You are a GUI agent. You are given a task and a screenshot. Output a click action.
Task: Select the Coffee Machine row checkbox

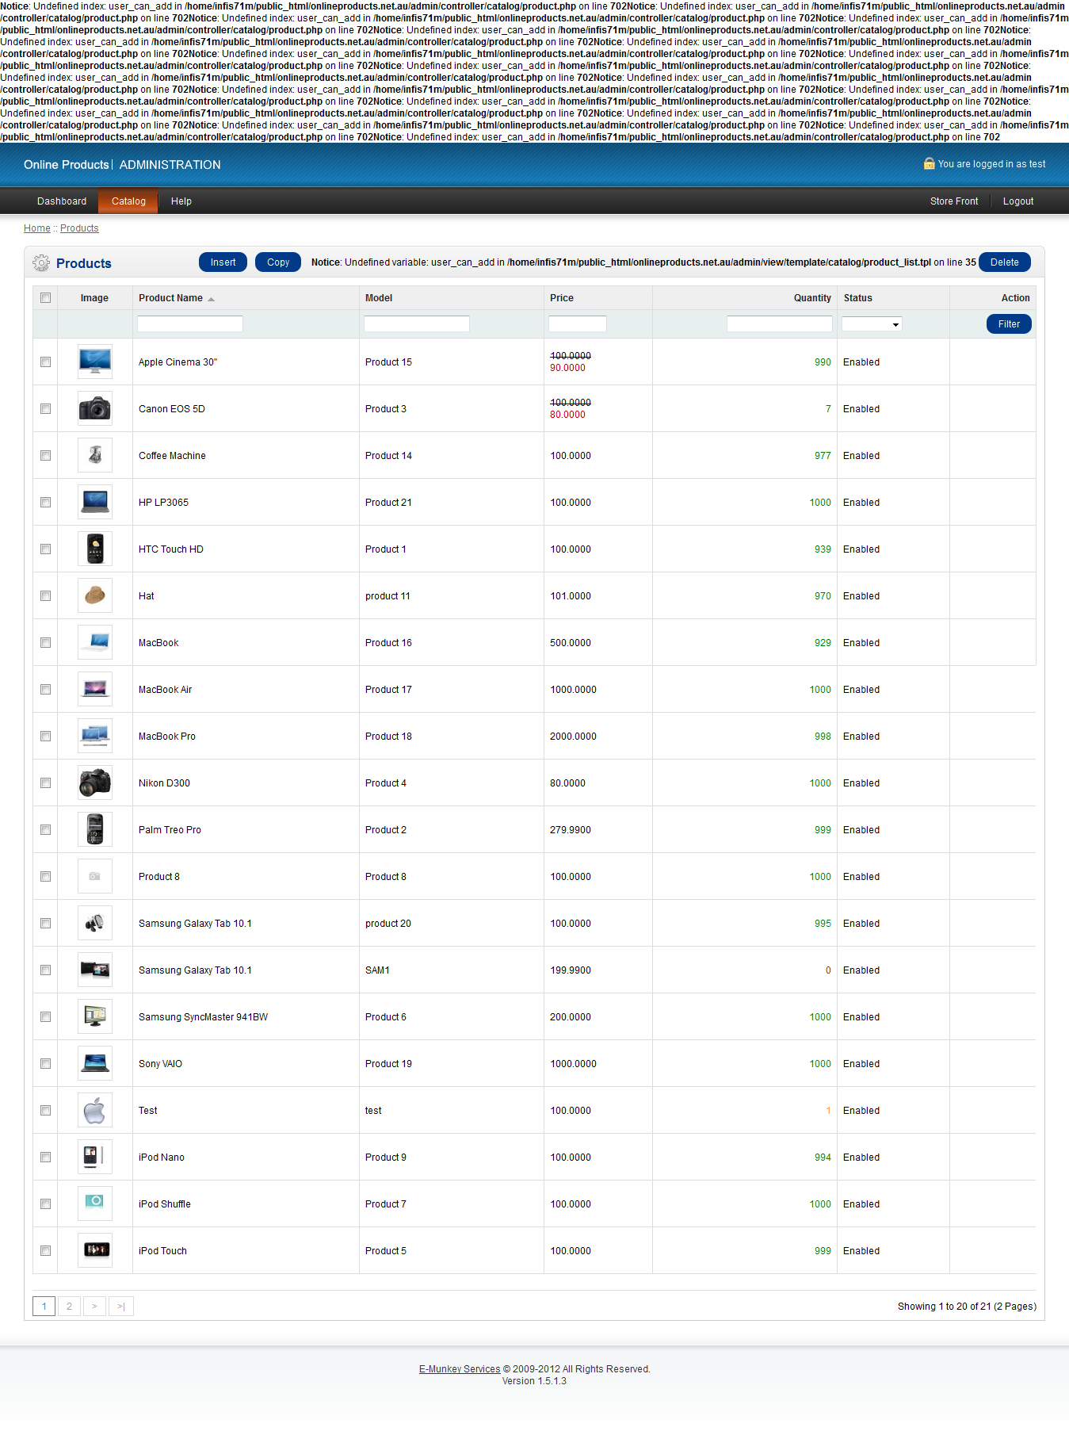click(x=45, y=456)
